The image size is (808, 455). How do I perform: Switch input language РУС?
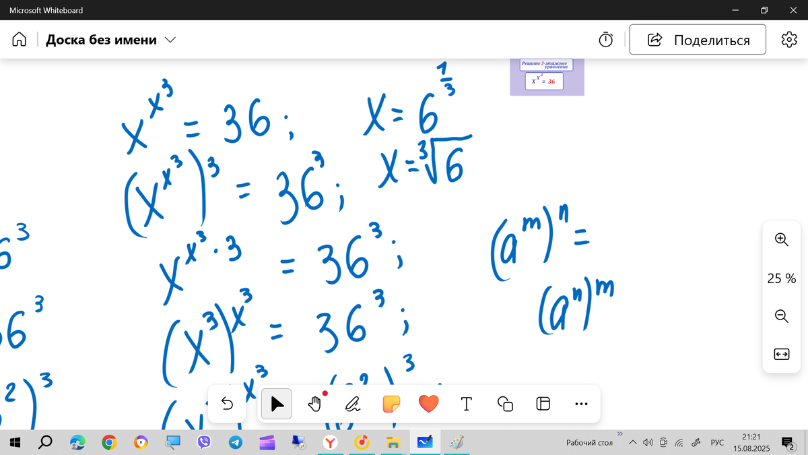(x=718, y=443)
